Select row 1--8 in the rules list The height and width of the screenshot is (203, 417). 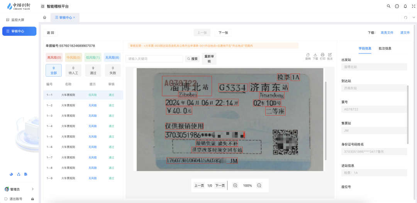pyautogui.click(x=83, y=168)
